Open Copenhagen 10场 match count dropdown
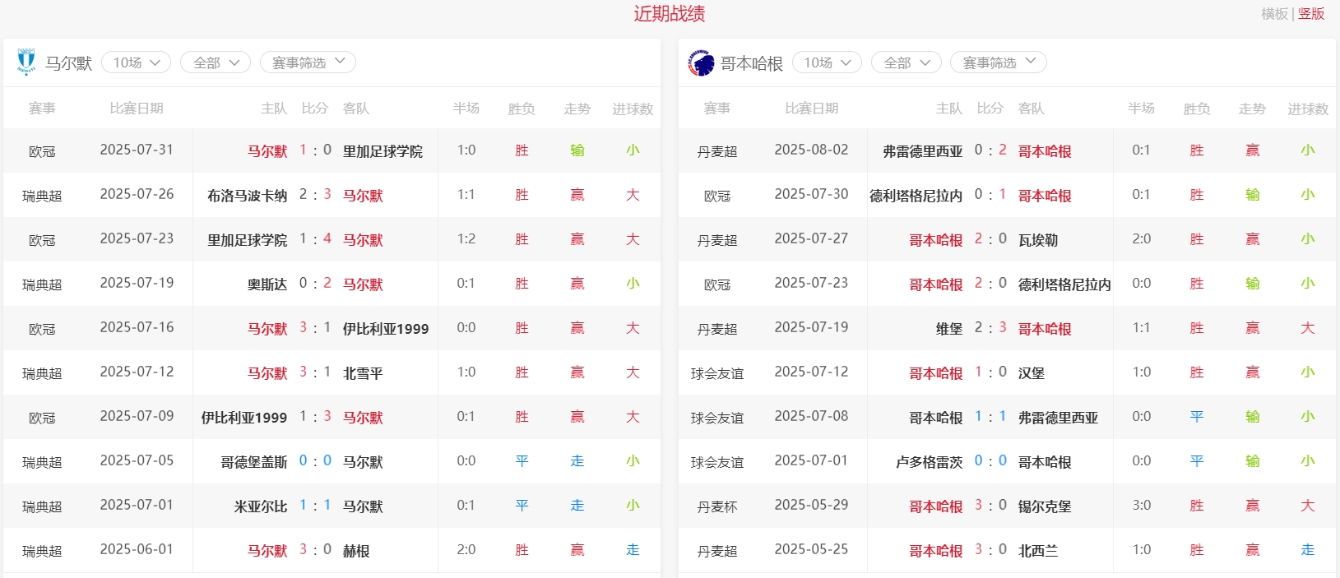The width and height of the screenshot is (1340, 578). 827,62
